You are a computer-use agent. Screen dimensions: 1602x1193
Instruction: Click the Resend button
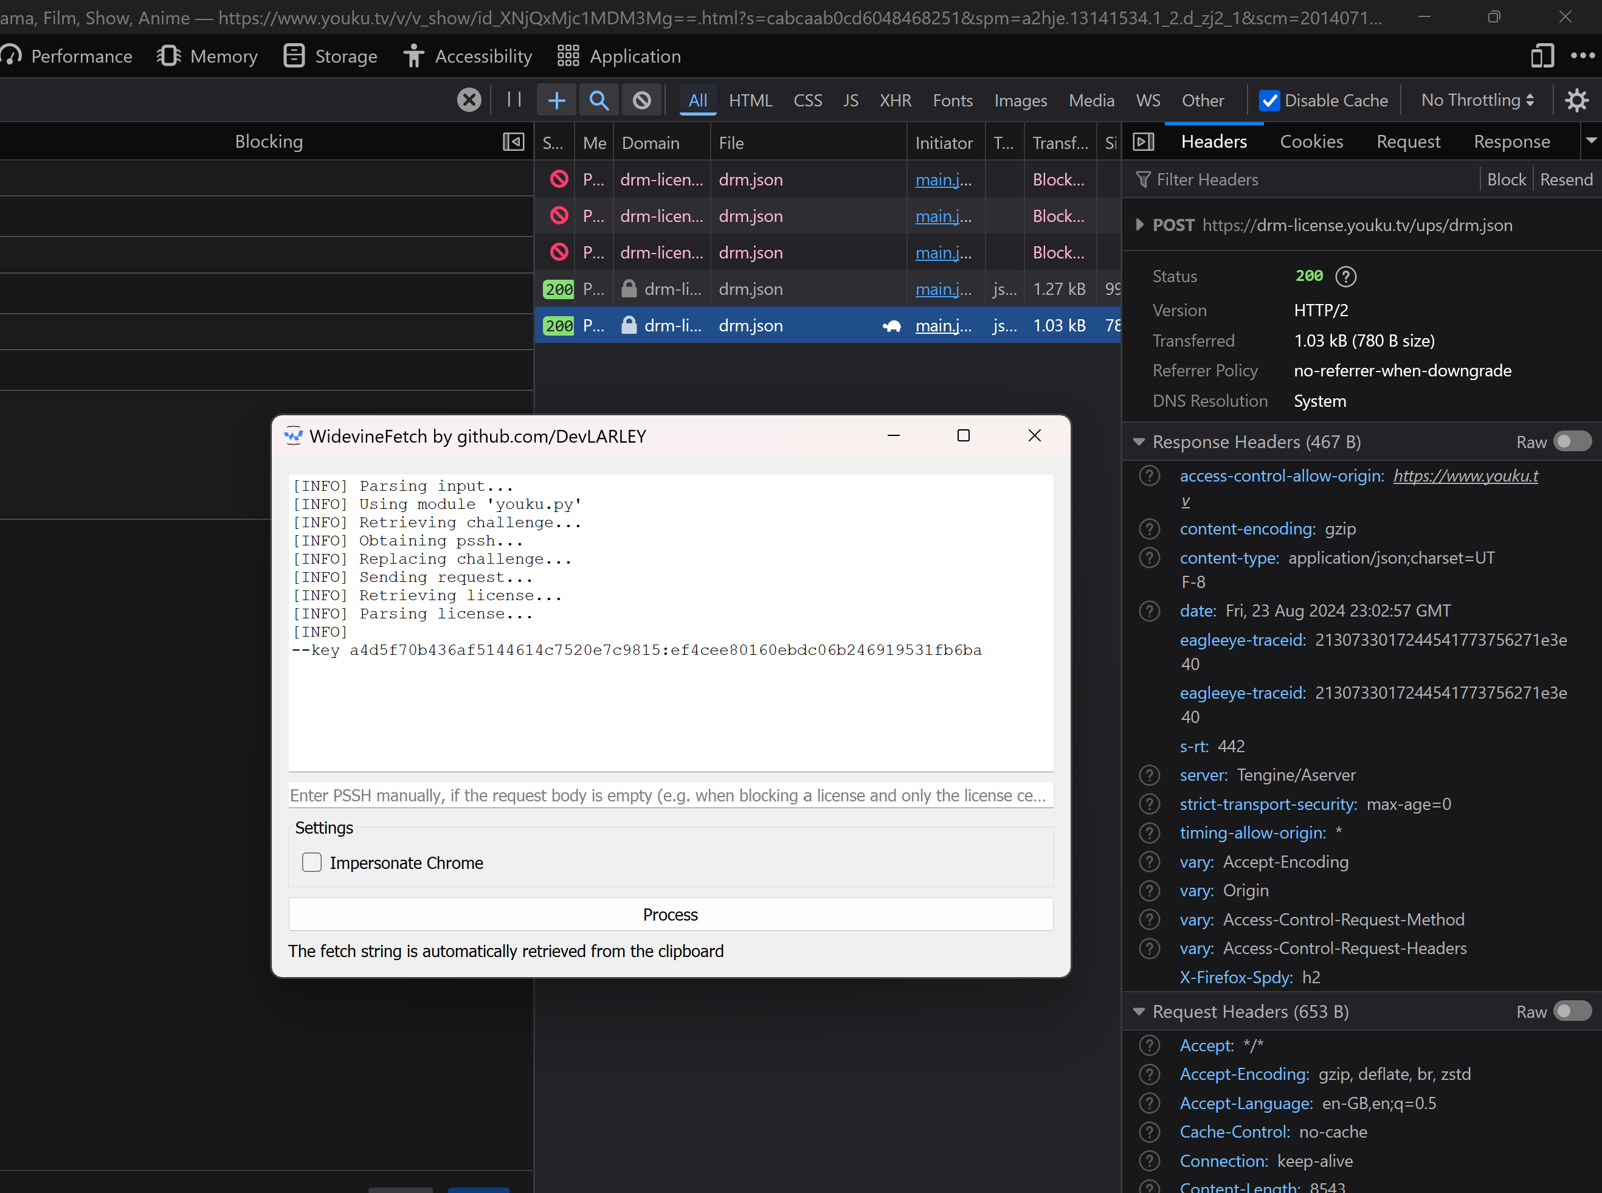pos(1566,179)
